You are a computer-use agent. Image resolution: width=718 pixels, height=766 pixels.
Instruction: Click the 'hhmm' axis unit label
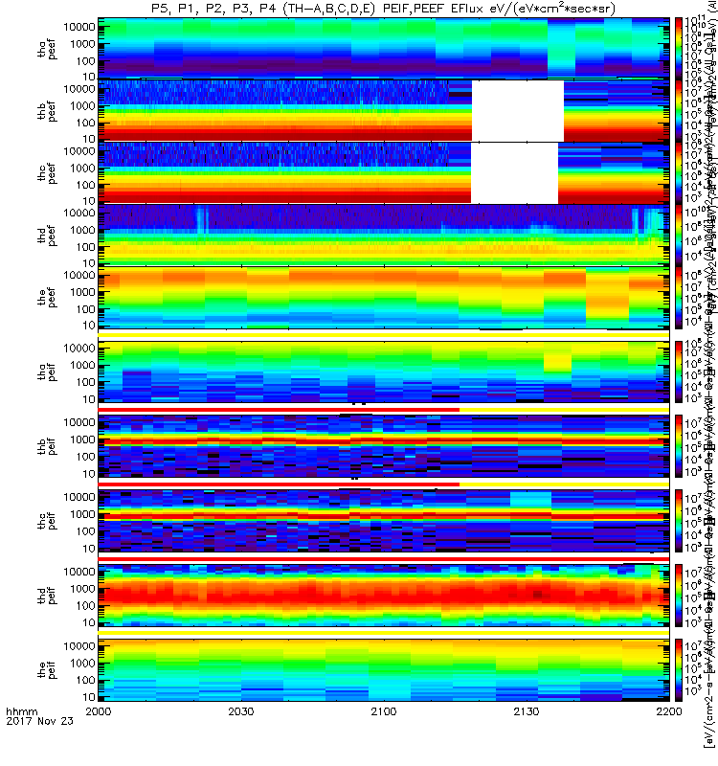(22, 711)
